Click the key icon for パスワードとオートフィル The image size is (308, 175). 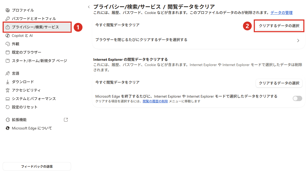8,19
